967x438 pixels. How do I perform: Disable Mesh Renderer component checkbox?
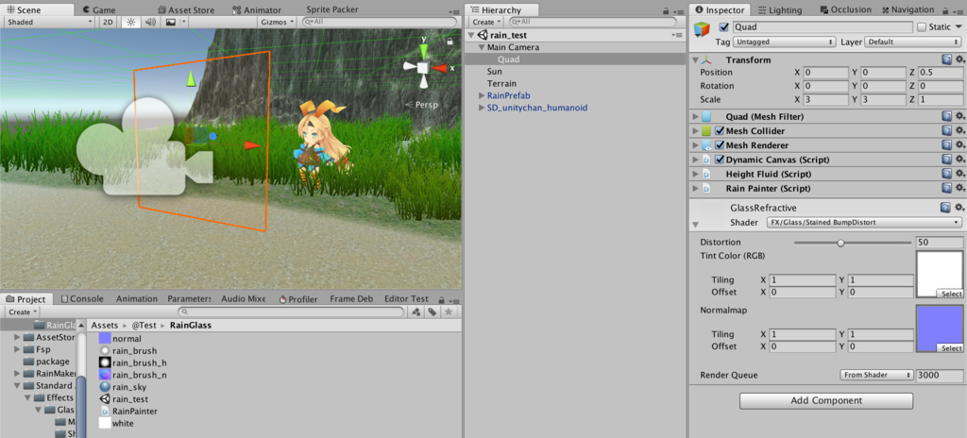[719, 145]
